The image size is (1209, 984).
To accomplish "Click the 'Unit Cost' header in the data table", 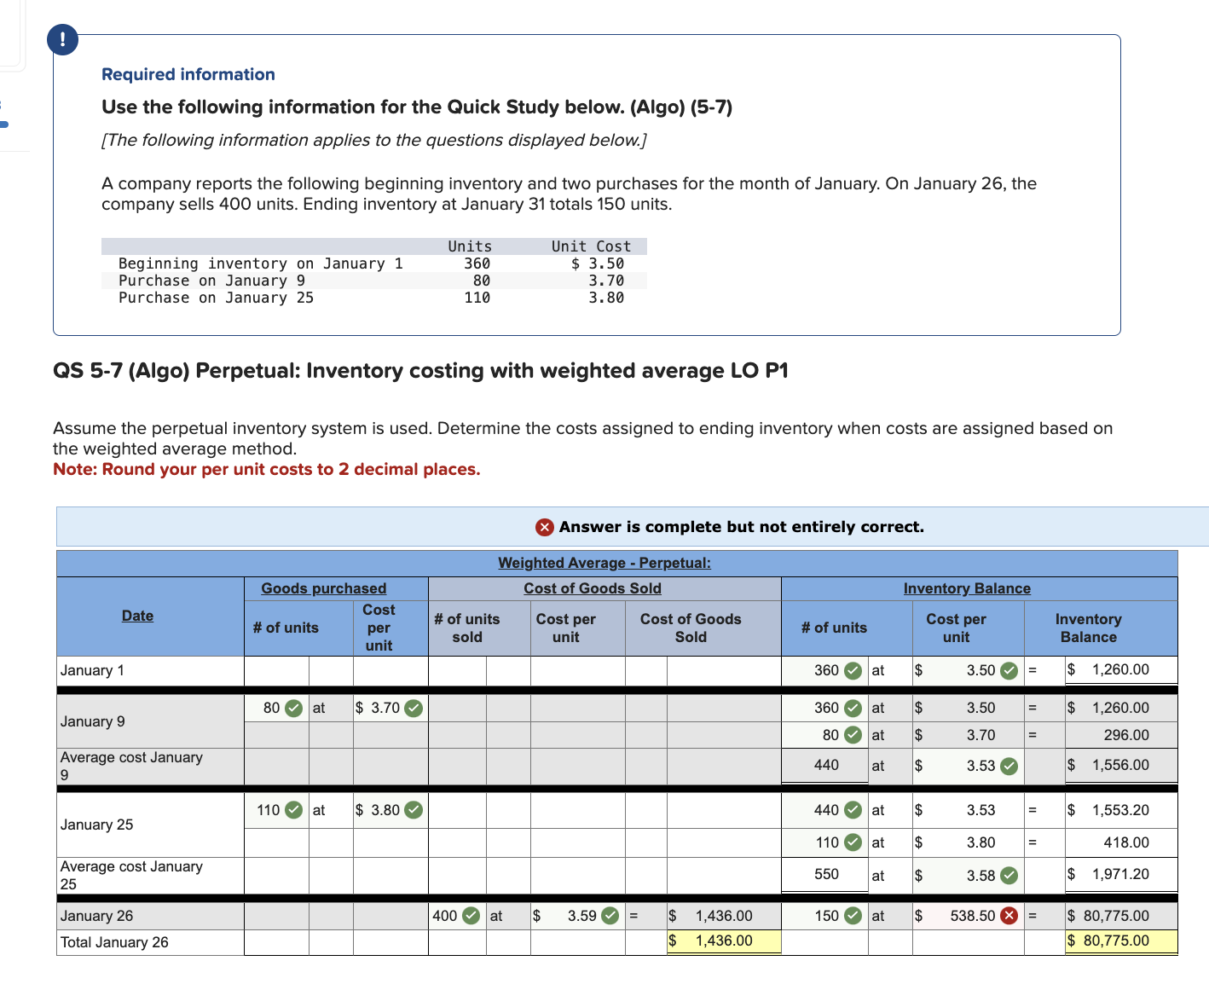I will (x=591, y=246).
